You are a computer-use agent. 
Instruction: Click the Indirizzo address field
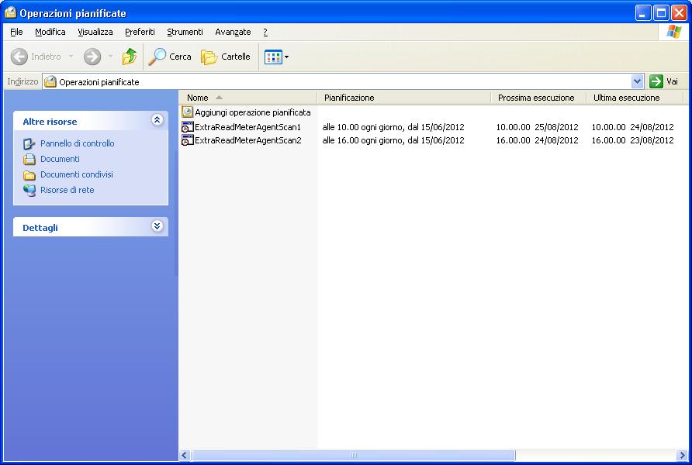pyautogui.click(x=341, y=81)
